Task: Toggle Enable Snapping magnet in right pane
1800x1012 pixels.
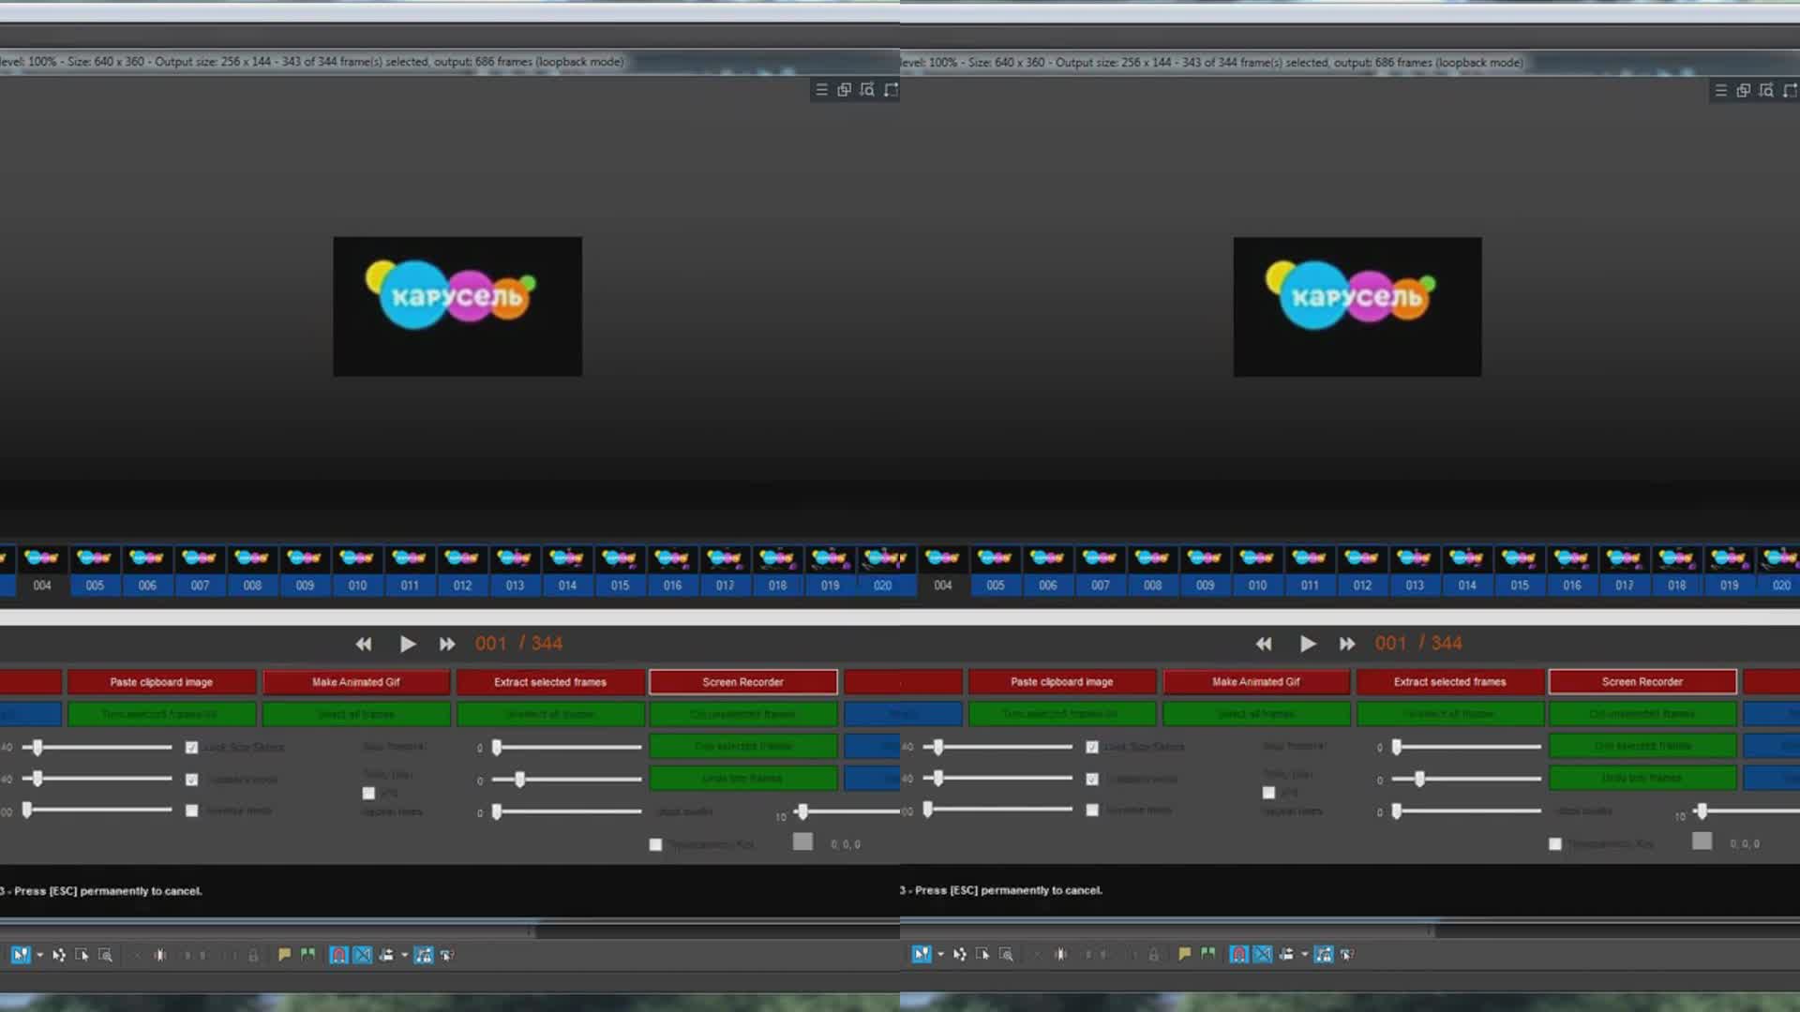Action: pyautogui.click(x=1238, y=954)
